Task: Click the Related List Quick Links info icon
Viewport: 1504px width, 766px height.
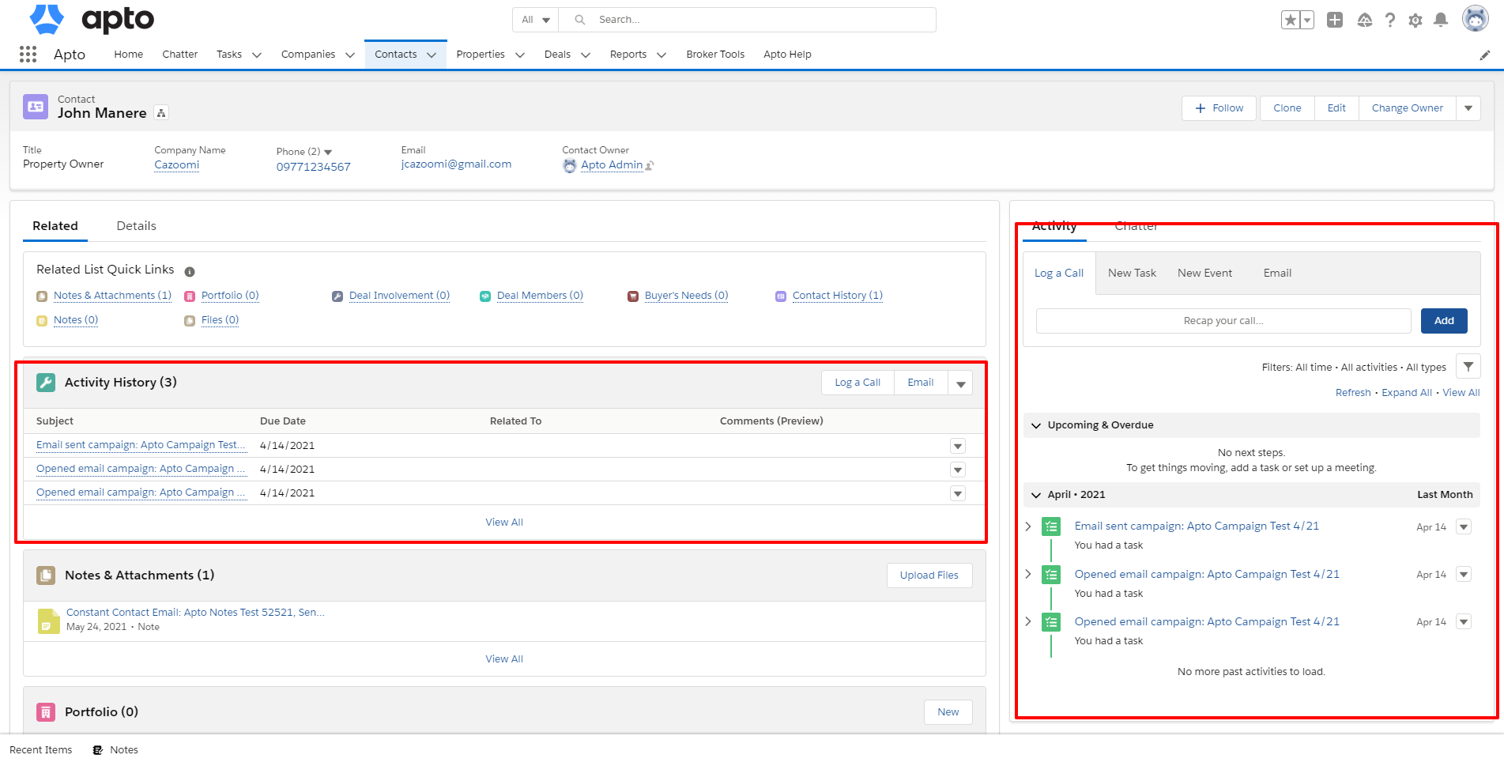Action: point(190,272)
